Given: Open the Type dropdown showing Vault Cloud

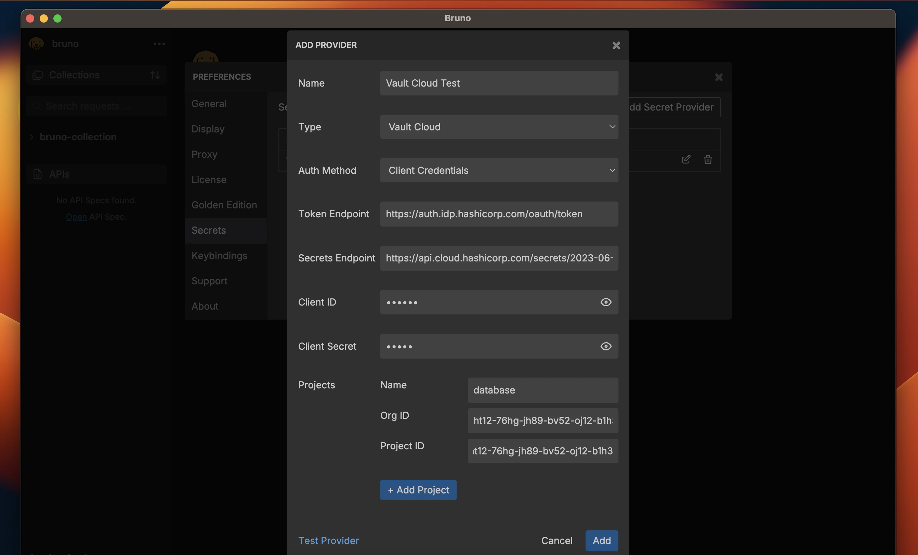Looking at the screenshot, I should (499, 127).
